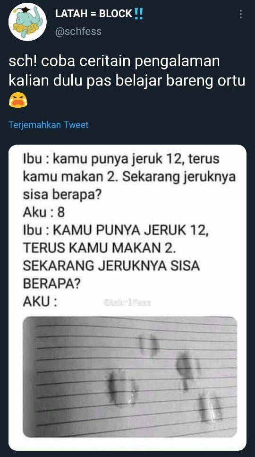
Task: Tap the phrase belajar bareng ortu in tweet
Action: pos(180,81)
